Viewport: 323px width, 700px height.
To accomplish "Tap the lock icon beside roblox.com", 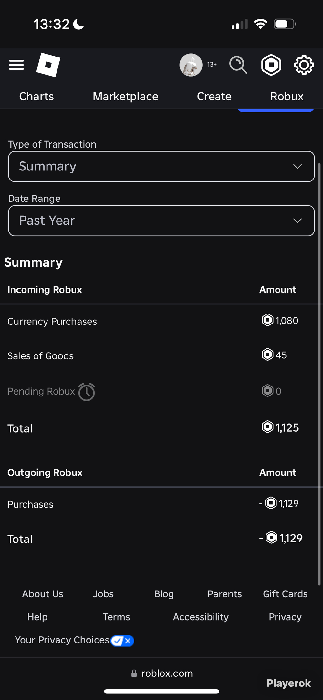I will tap(134, 673).
